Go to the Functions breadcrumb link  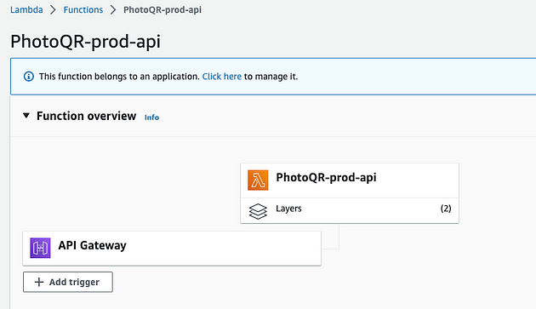click(x=83, y=10)
